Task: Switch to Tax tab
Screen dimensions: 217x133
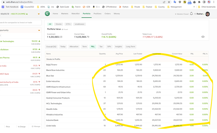Action: [101, 47]
